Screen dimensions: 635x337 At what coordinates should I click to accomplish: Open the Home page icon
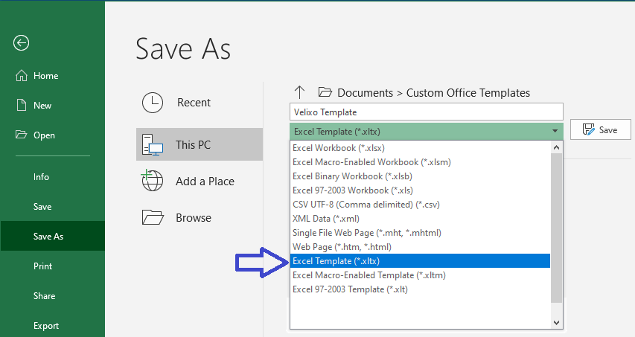22,76
